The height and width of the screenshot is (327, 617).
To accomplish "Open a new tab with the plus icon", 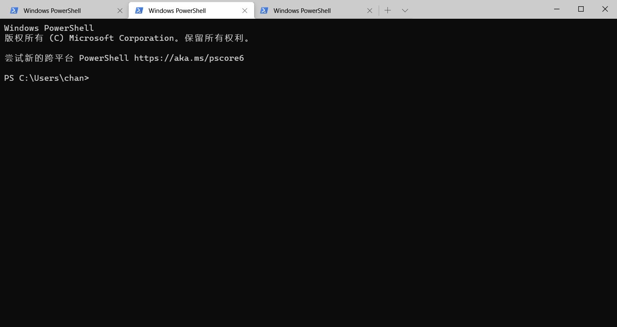I will (x=388, y=10).
